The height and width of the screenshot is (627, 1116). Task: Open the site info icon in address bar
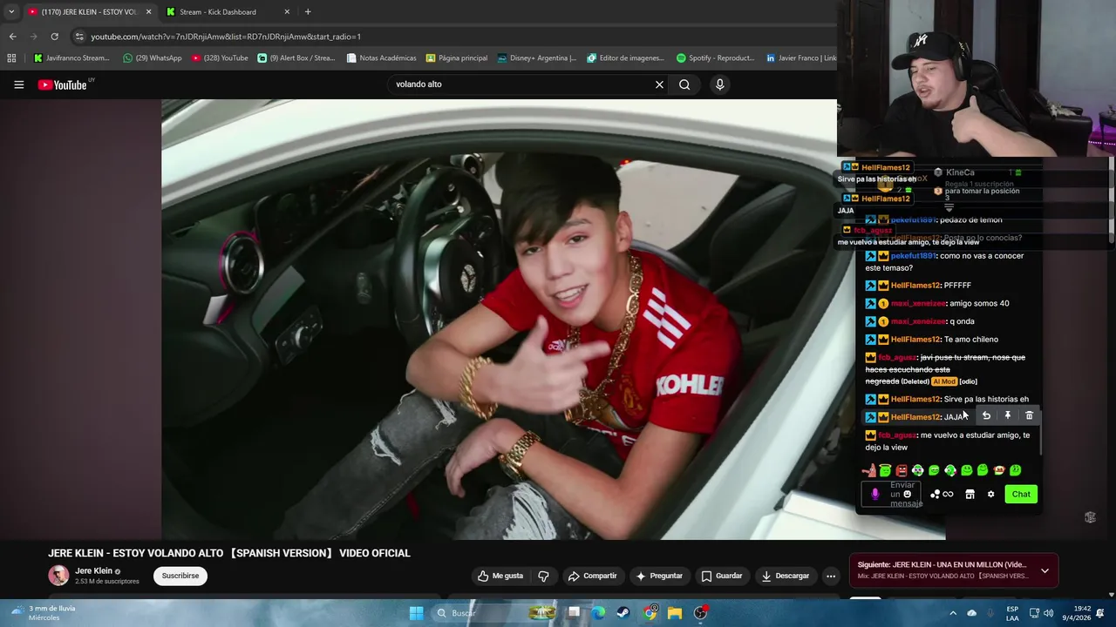tap(79, 37)
